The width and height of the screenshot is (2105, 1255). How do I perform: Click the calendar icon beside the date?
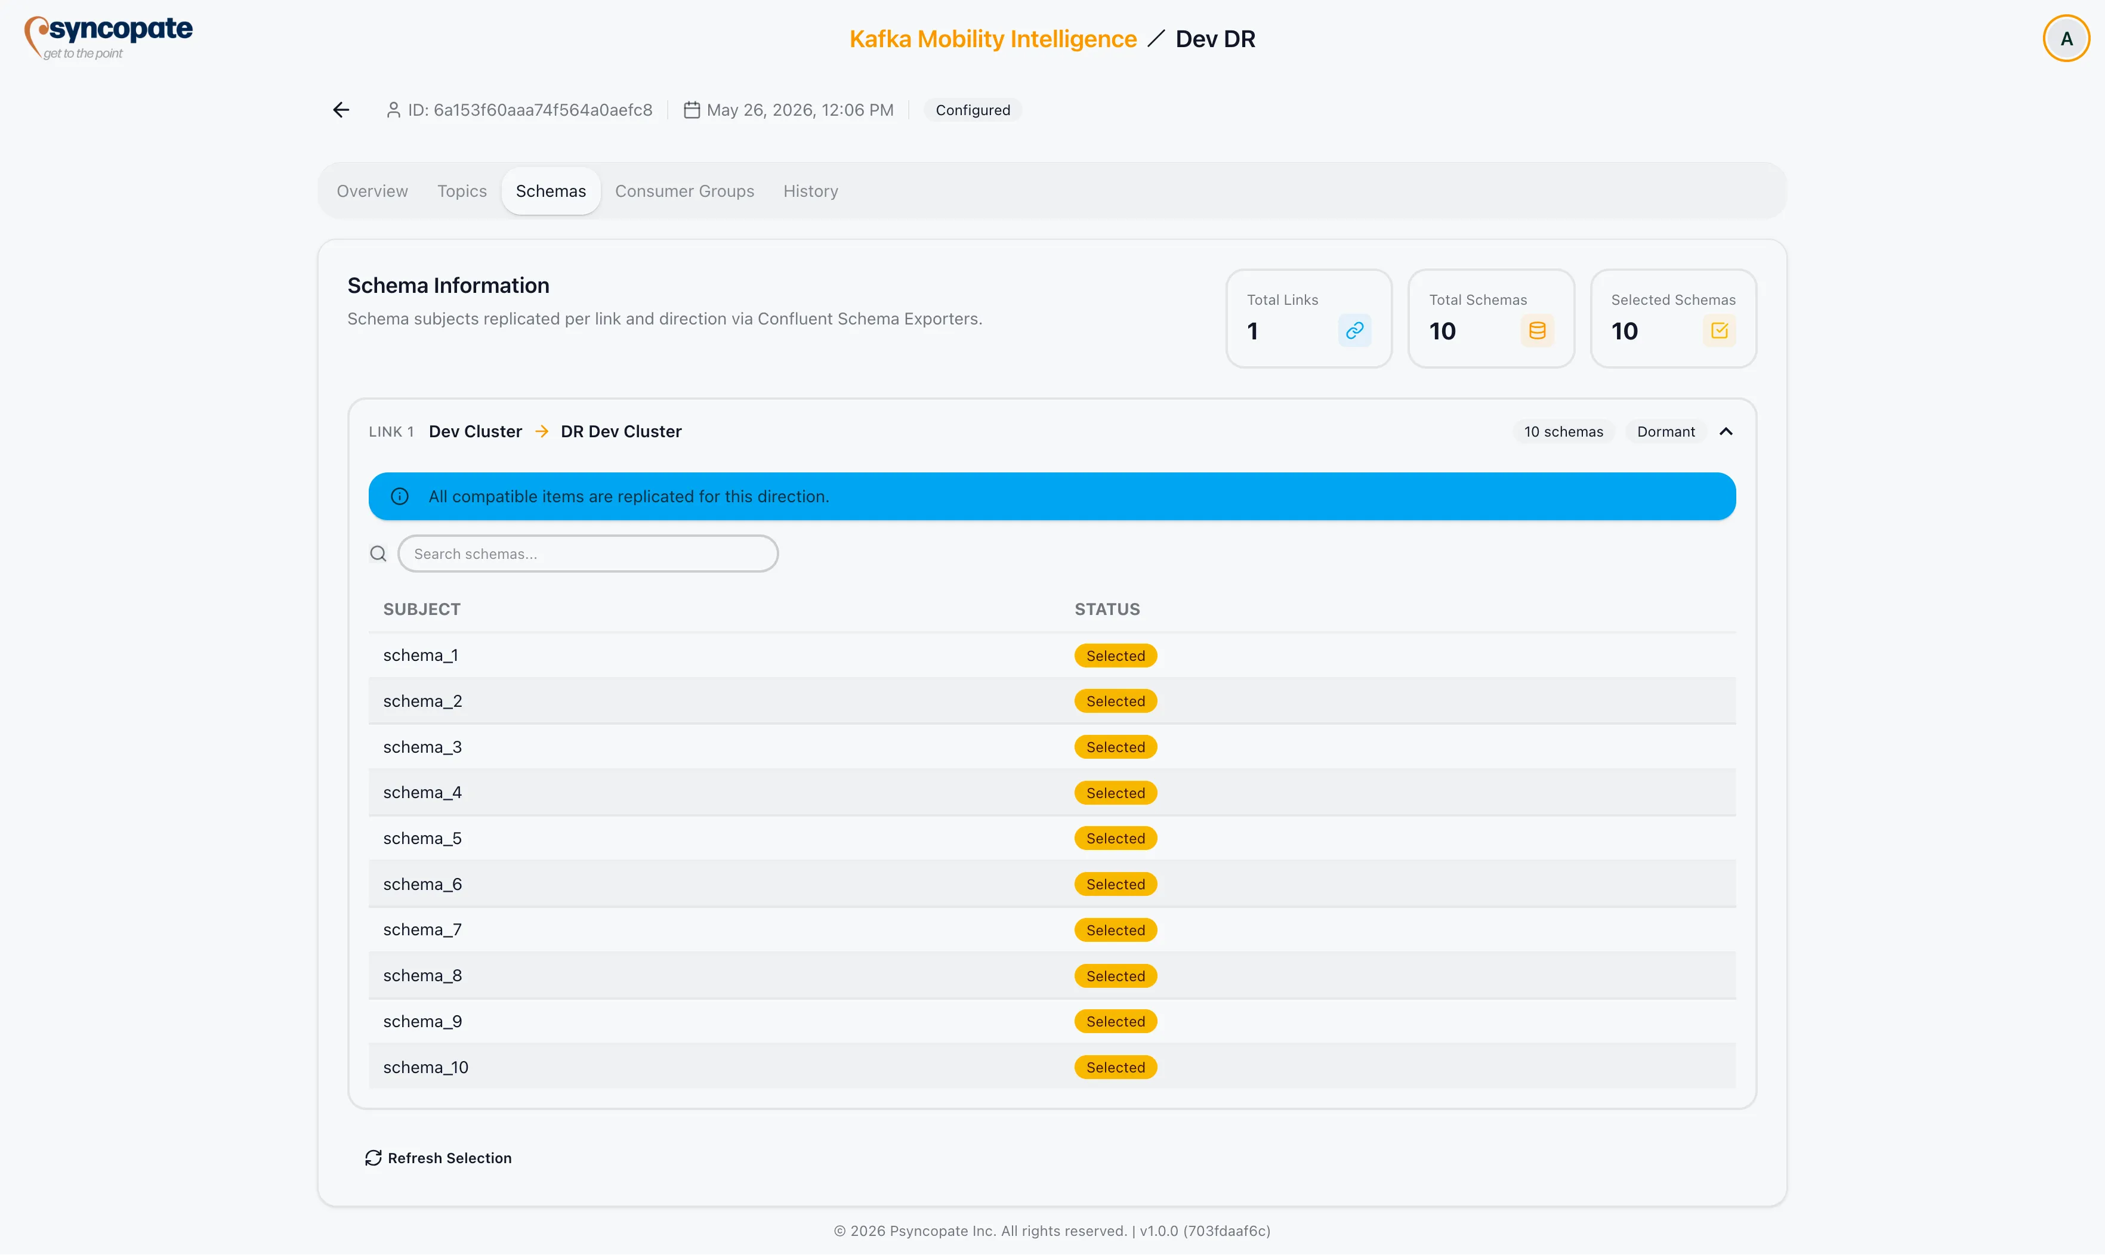(692, 110)
